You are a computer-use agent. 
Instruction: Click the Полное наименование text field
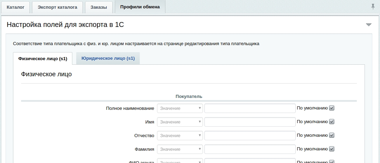point(250,108)
